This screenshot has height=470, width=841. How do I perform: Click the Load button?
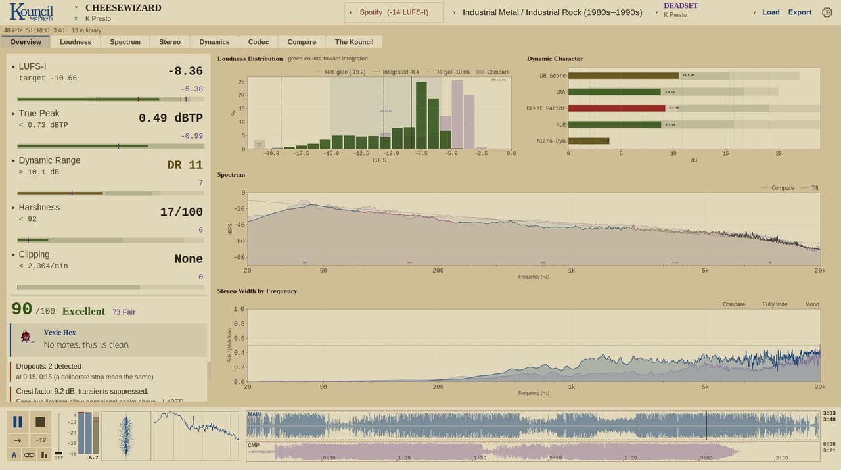pos(771,12)
